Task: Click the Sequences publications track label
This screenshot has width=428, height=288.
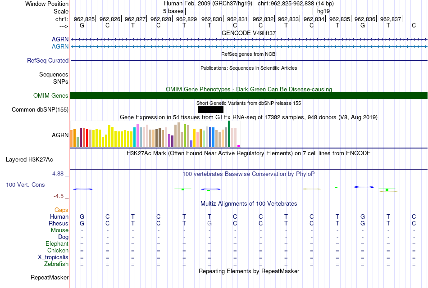Action: click(x=54, y=74)
